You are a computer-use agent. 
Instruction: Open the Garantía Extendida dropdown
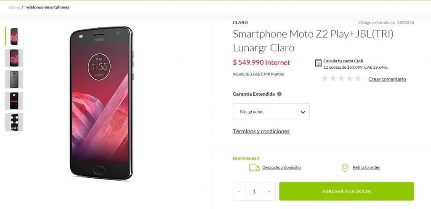(x=271, y=112)
